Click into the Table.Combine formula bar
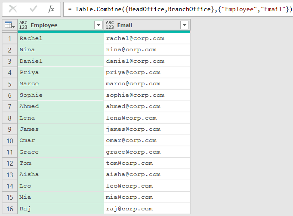The height and width of the screenshot is (216, 293). pyautogui.click(x=178, y=9)
